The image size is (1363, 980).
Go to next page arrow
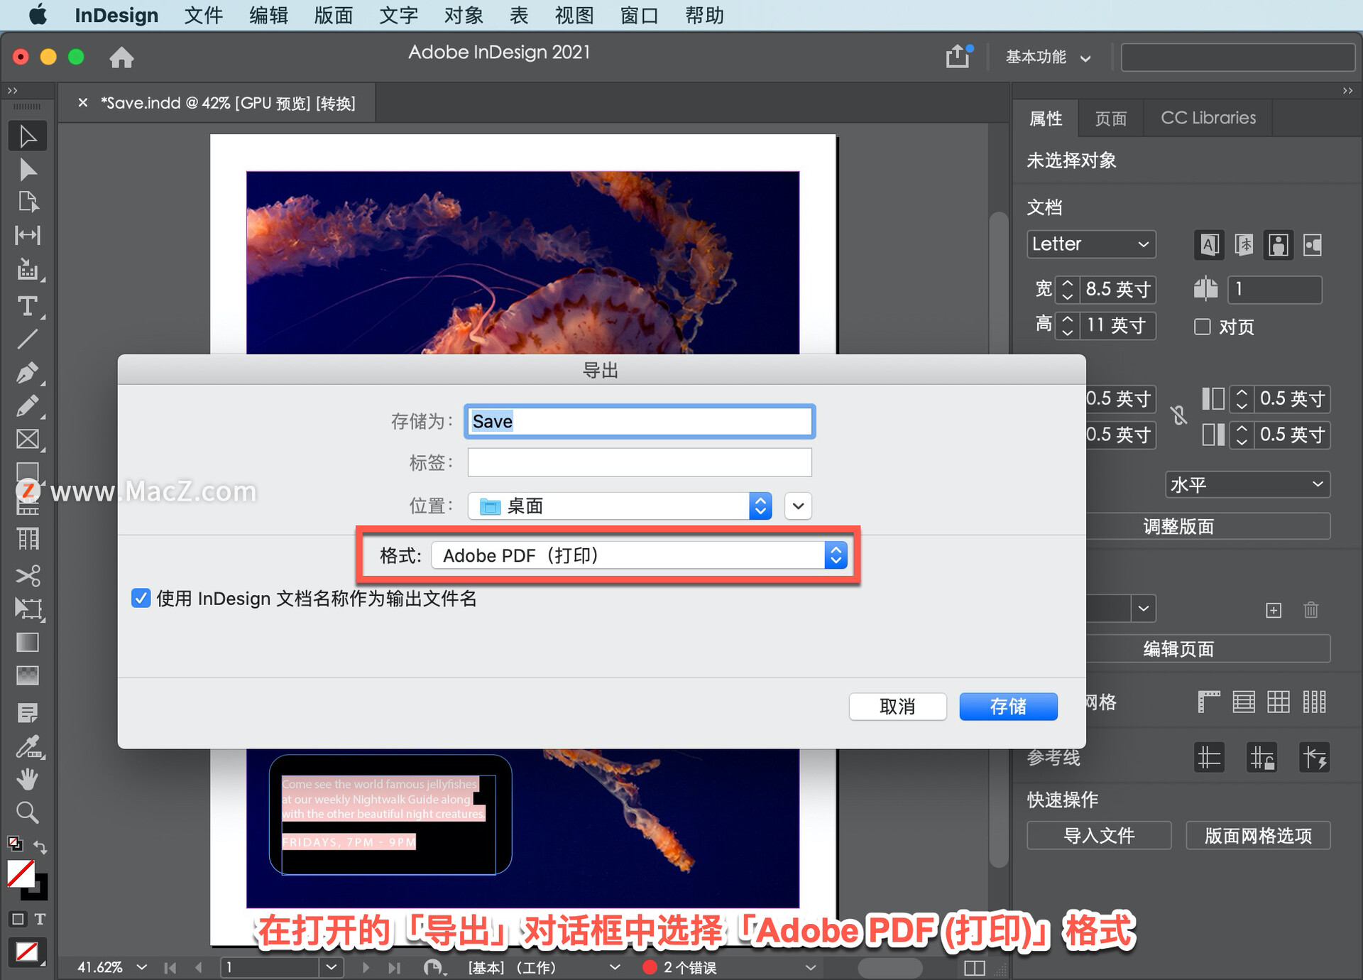[366, 967]
